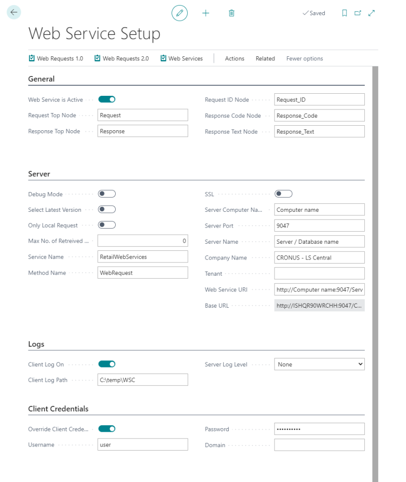Click the bookmark icon
The image size is (406, 482).
pyautogui.click(x=345, y=13)
